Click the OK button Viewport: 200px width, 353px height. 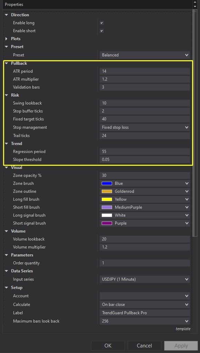(x=108, y=345)
